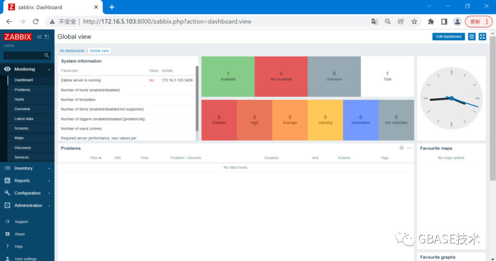This screenshot has height=261, width=496.
Task: Expand the Reports menu chevron
Action: pos(49,181)
